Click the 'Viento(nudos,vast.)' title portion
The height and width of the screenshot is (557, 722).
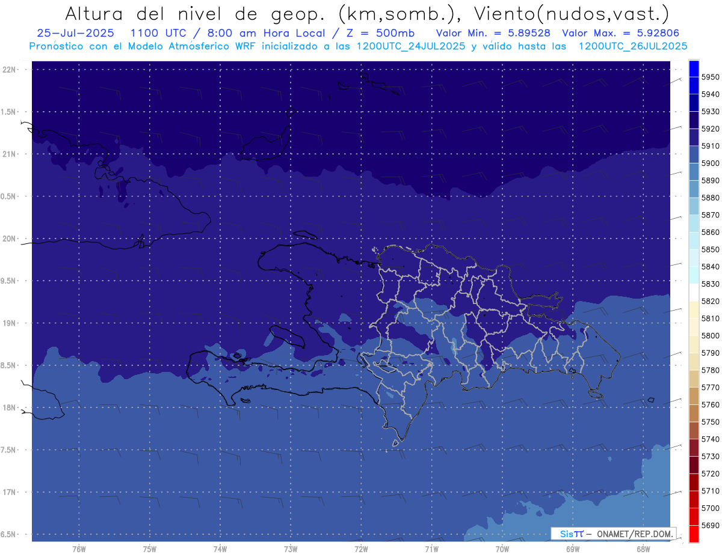click(572, 13)
